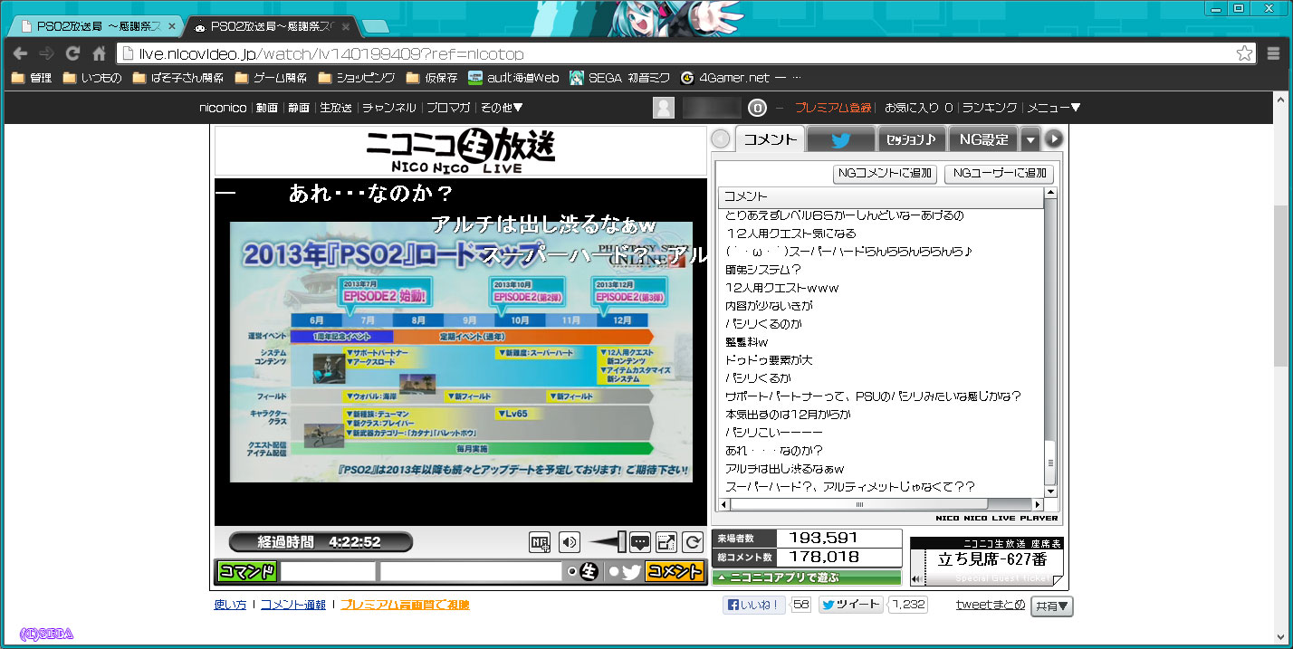
Task: Adjust the player volume slider
Action: pyautogui.click(x=608, y=542)
